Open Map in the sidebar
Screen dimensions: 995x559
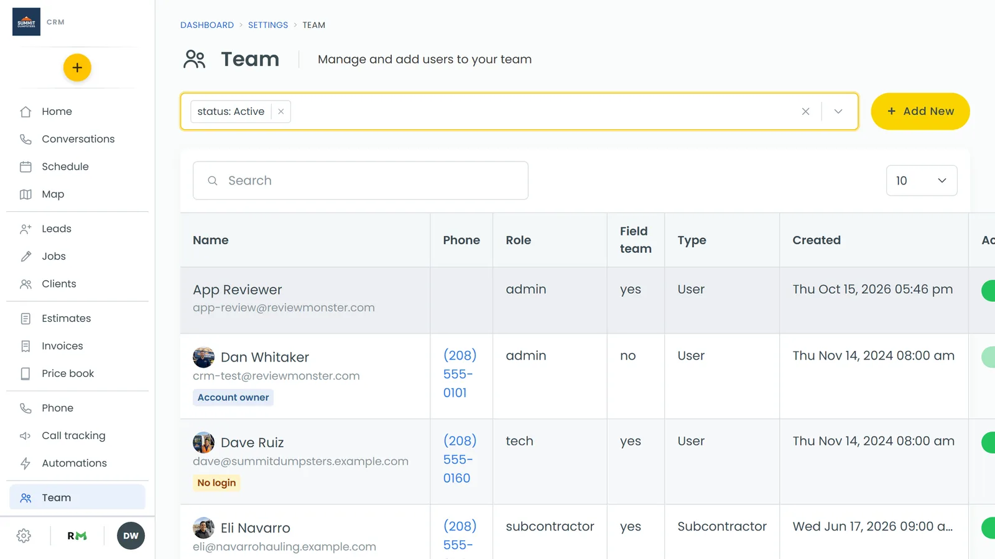(77, 194)
